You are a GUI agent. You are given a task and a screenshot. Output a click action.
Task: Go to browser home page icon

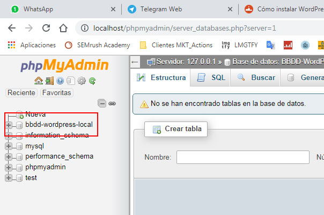click(x=63, y=28)
